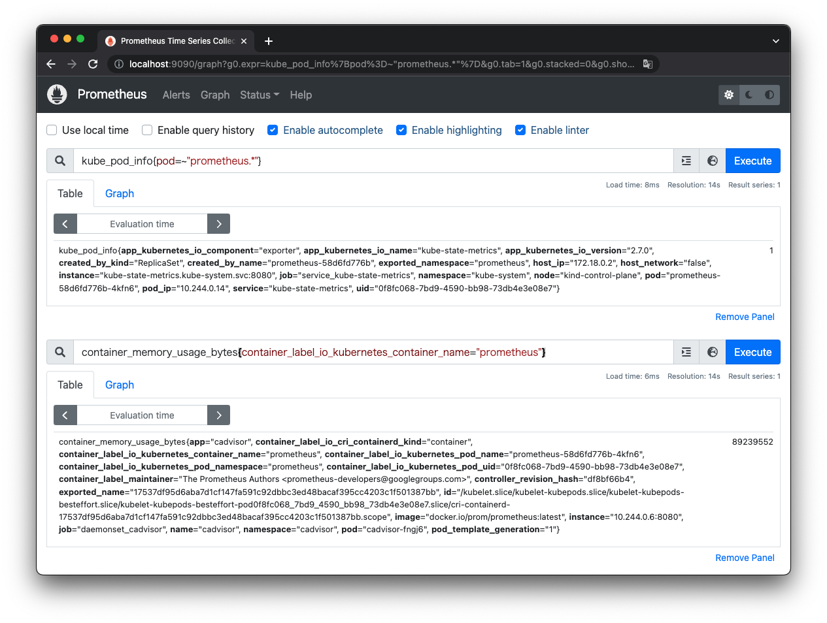The image size is (827, 623).
Task: Click the Prometheus flame logo
Action: [57, 95]
